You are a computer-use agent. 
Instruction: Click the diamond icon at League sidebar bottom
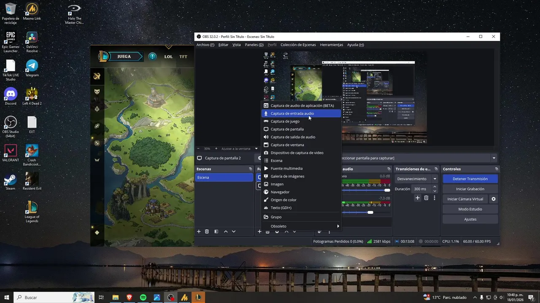pyautogui.click(x=97, y=232)
